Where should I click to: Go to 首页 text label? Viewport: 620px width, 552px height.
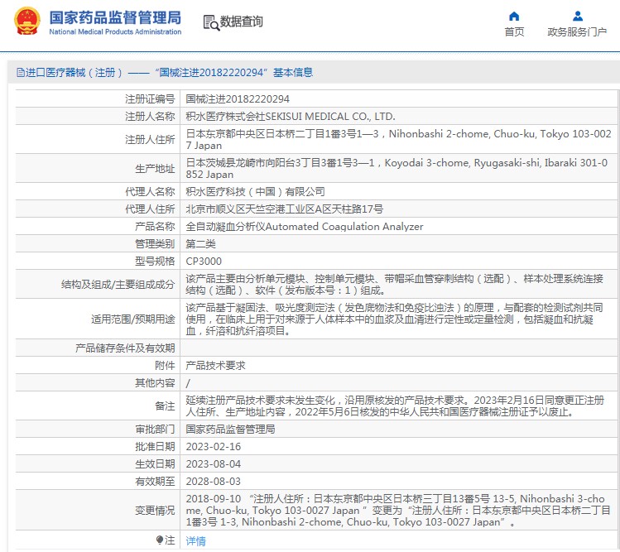[x=514, y=32]
